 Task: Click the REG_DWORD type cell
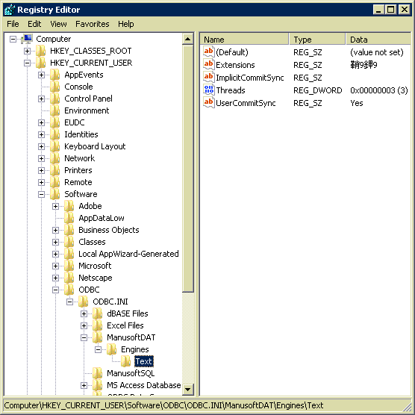point(318,90)
